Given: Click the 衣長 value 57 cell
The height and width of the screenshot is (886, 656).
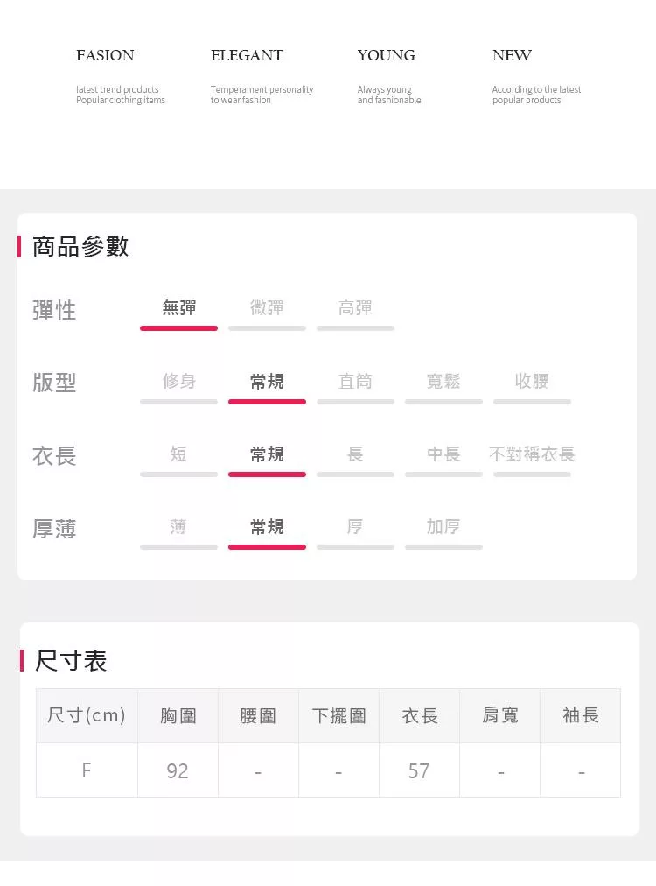Looking at the screenshot, I should tap(419, 770).
